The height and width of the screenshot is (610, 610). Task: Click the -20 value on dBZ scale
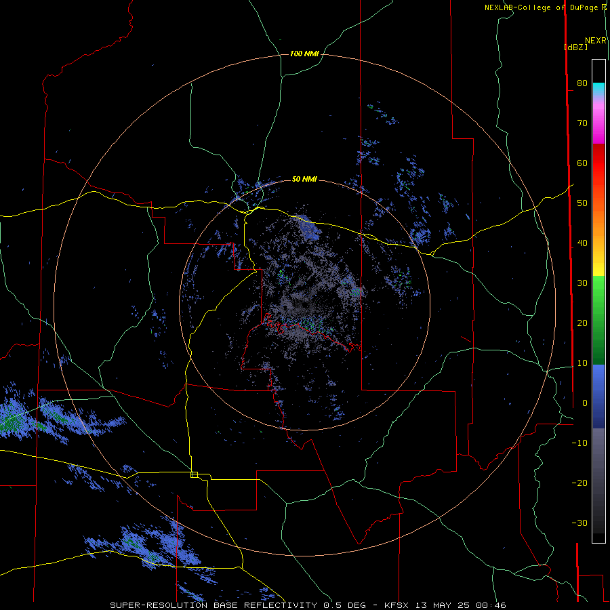click(x=579, y=483)
